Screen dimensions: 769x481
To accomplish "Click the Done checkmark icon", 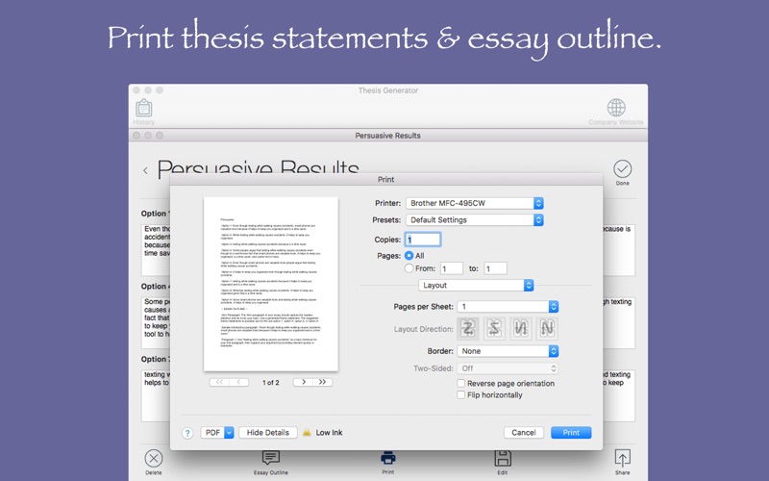I will 622,168.
